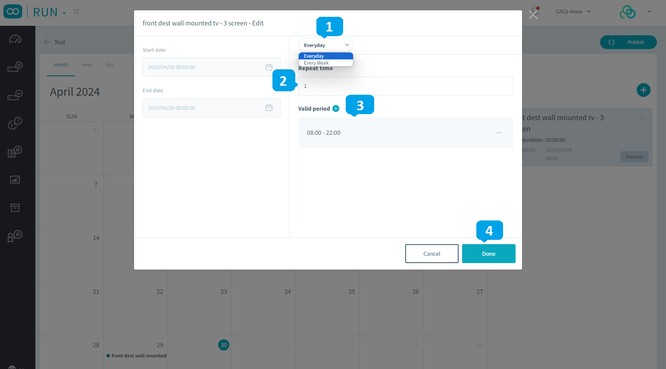
Task: Click the globe language icon in sidebar
Action: click(x=12, y=367)
